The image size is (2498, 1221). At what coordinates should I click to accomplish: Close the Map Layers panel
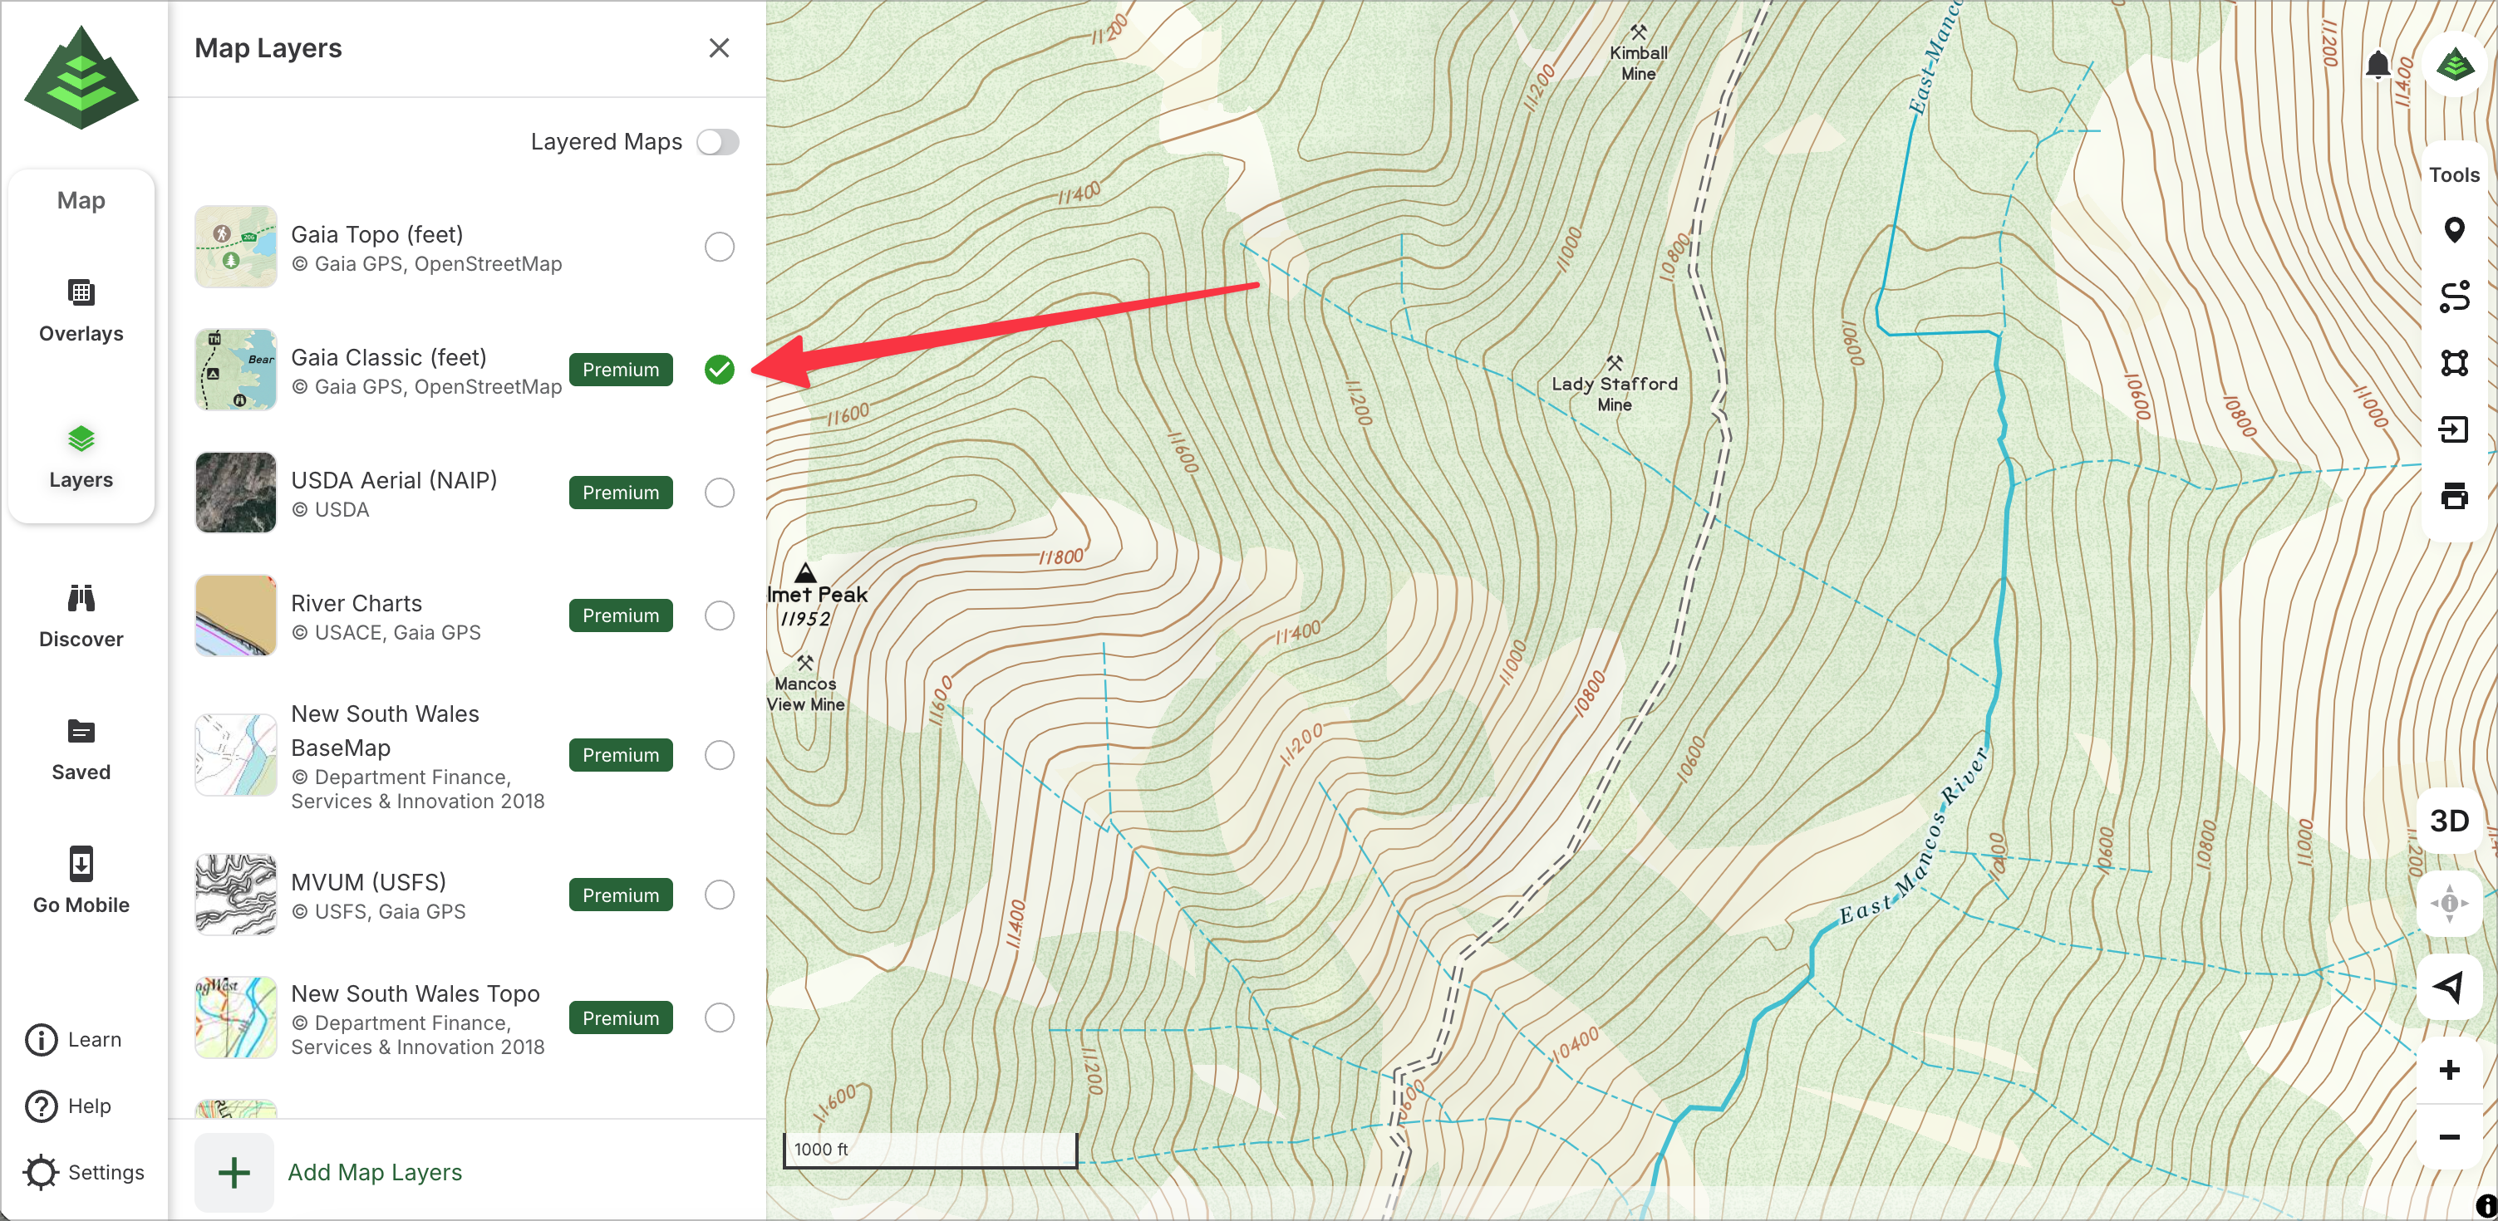(719, 48)
